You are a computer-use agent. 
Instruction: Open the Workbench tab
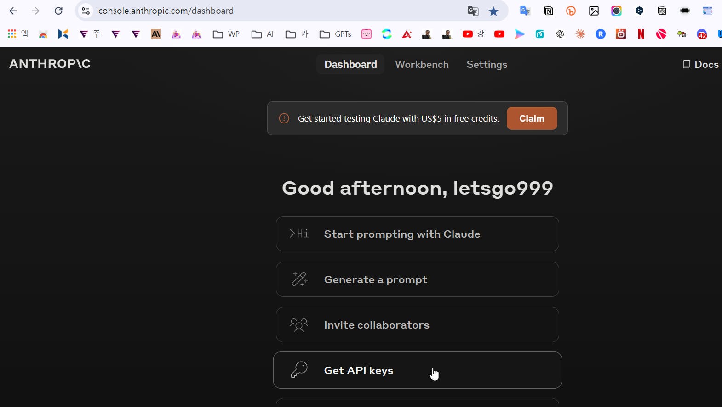(x=422, y=64)
